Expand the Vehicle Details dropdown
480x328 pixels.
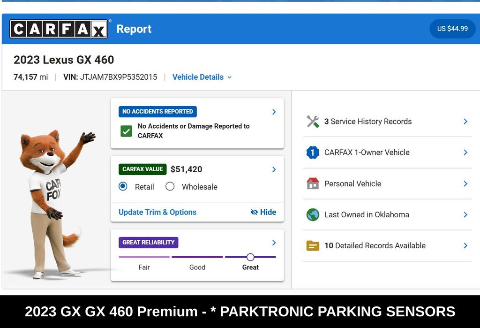(x=202, y=77)
